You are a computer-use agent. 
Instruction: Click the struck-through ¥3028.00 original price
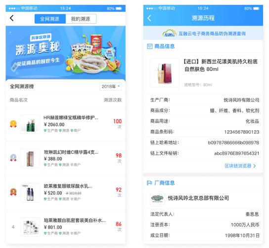click(73, 193)
